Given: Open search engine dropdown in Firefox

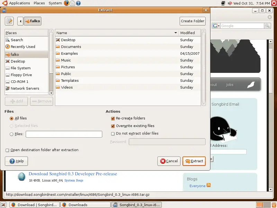Looking at the screenshot, I should click(x=216, y=26).
